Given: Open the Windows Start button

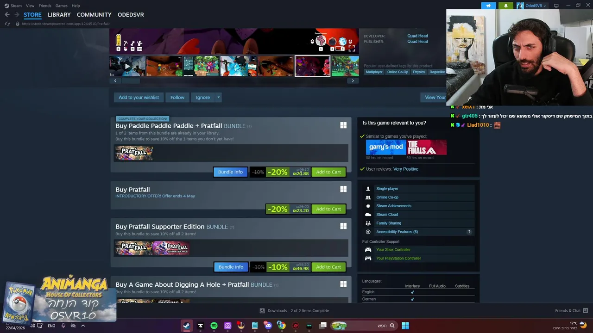Looking at the screenshot, I should [405, 326].
